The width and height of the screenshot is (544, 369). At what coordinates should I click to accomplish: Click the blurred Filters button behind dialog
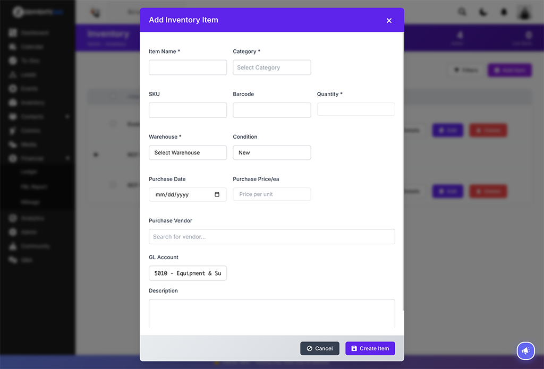coord(466,71)
